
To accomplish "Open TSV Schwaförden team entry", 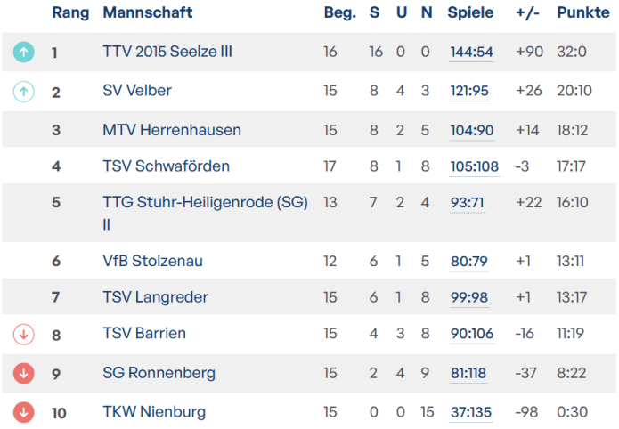I will pos(166,166).
